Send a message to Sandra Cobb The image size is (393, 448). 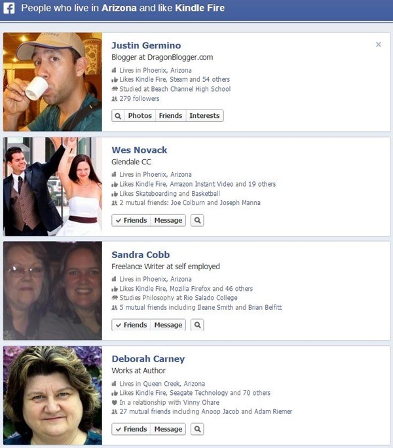tap(168, 325)
